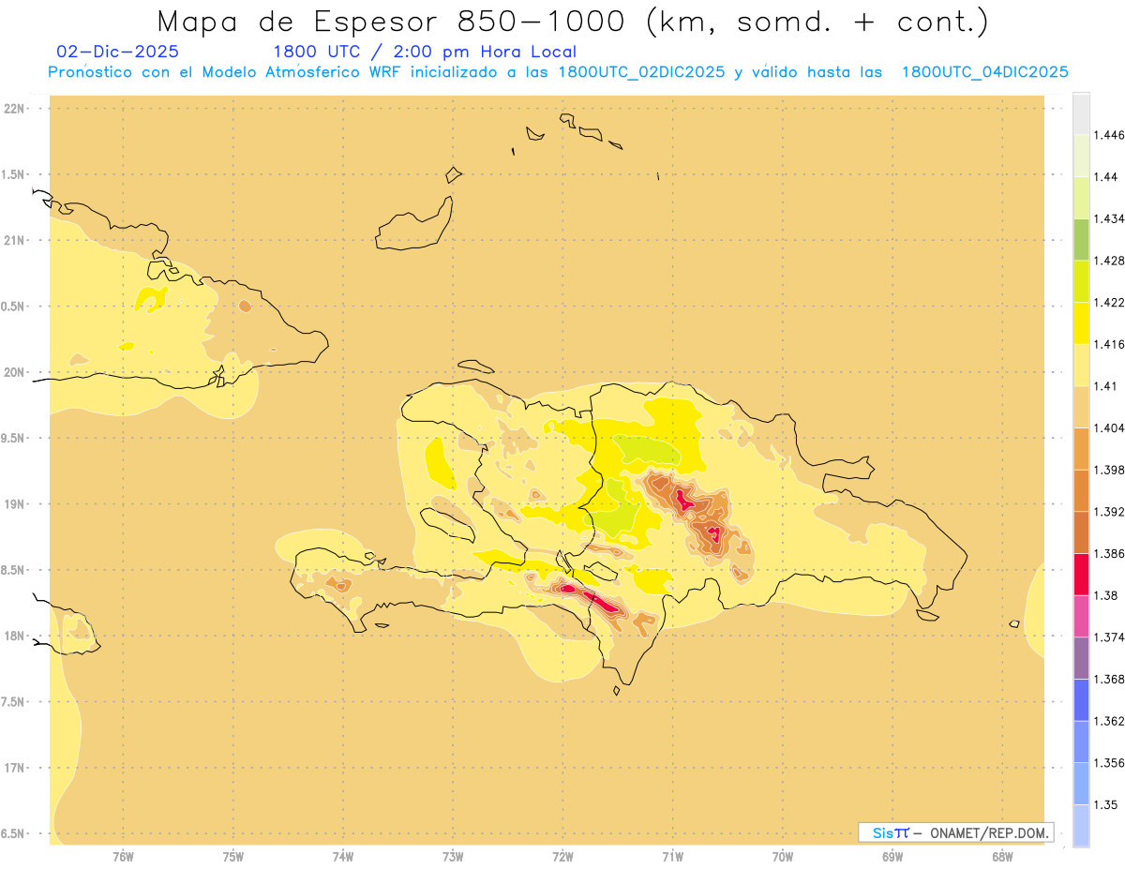Click the pink swatch between 1.374 and 1.38
Viewport: 1125px width, 869px height.
pos(1081,617)
